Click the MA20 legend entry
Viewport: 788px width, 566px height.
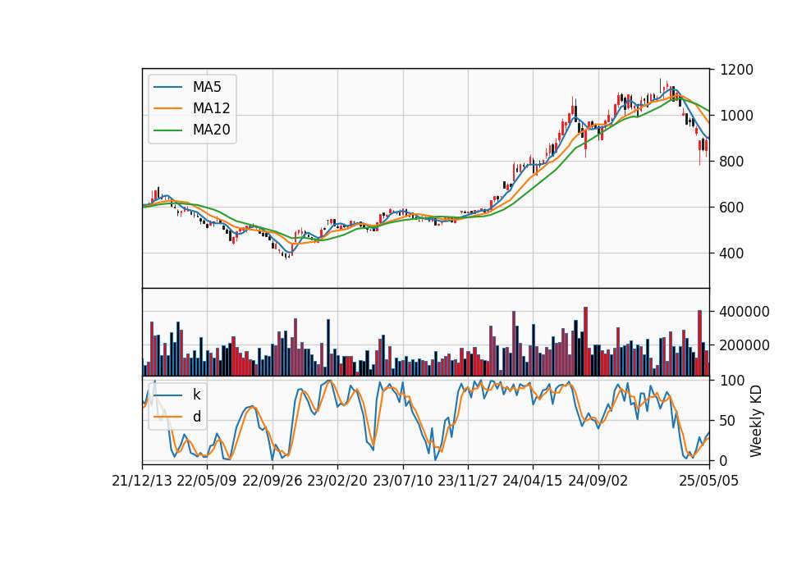point(191,130)
